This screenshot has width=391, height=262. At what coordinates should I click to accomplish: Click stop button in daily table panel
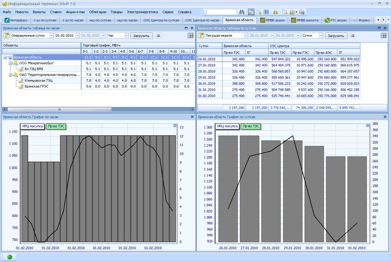pyautogui.click(x=353, y=35)
